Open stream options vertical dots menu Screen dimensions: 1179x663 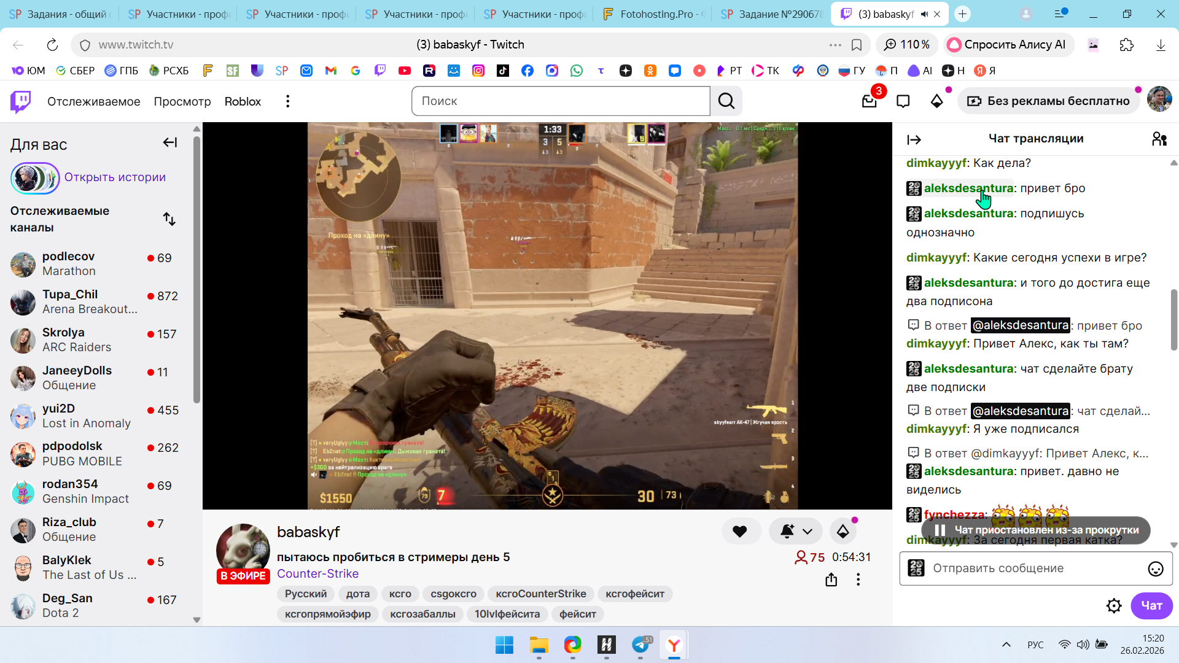858,580
